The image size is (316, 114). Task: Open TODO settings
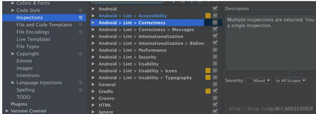point(23,97)
